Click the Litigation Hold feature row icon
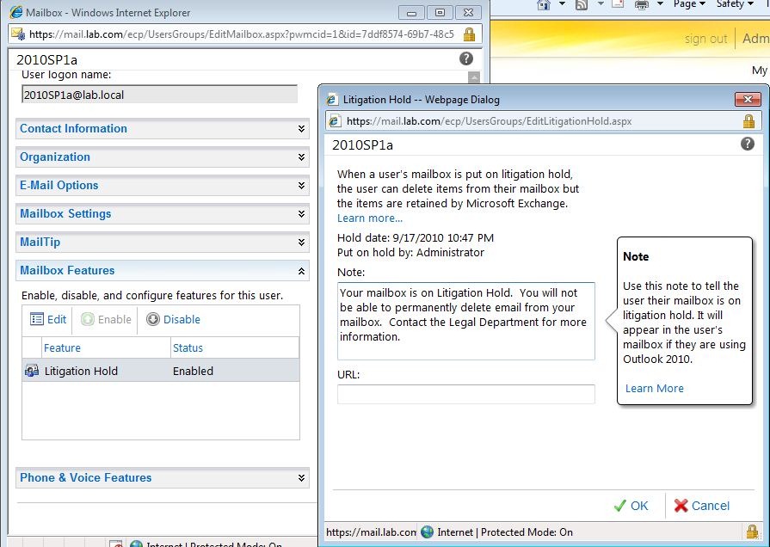The width and height of the screenshot is (770, 547). [x=32, y=371]
